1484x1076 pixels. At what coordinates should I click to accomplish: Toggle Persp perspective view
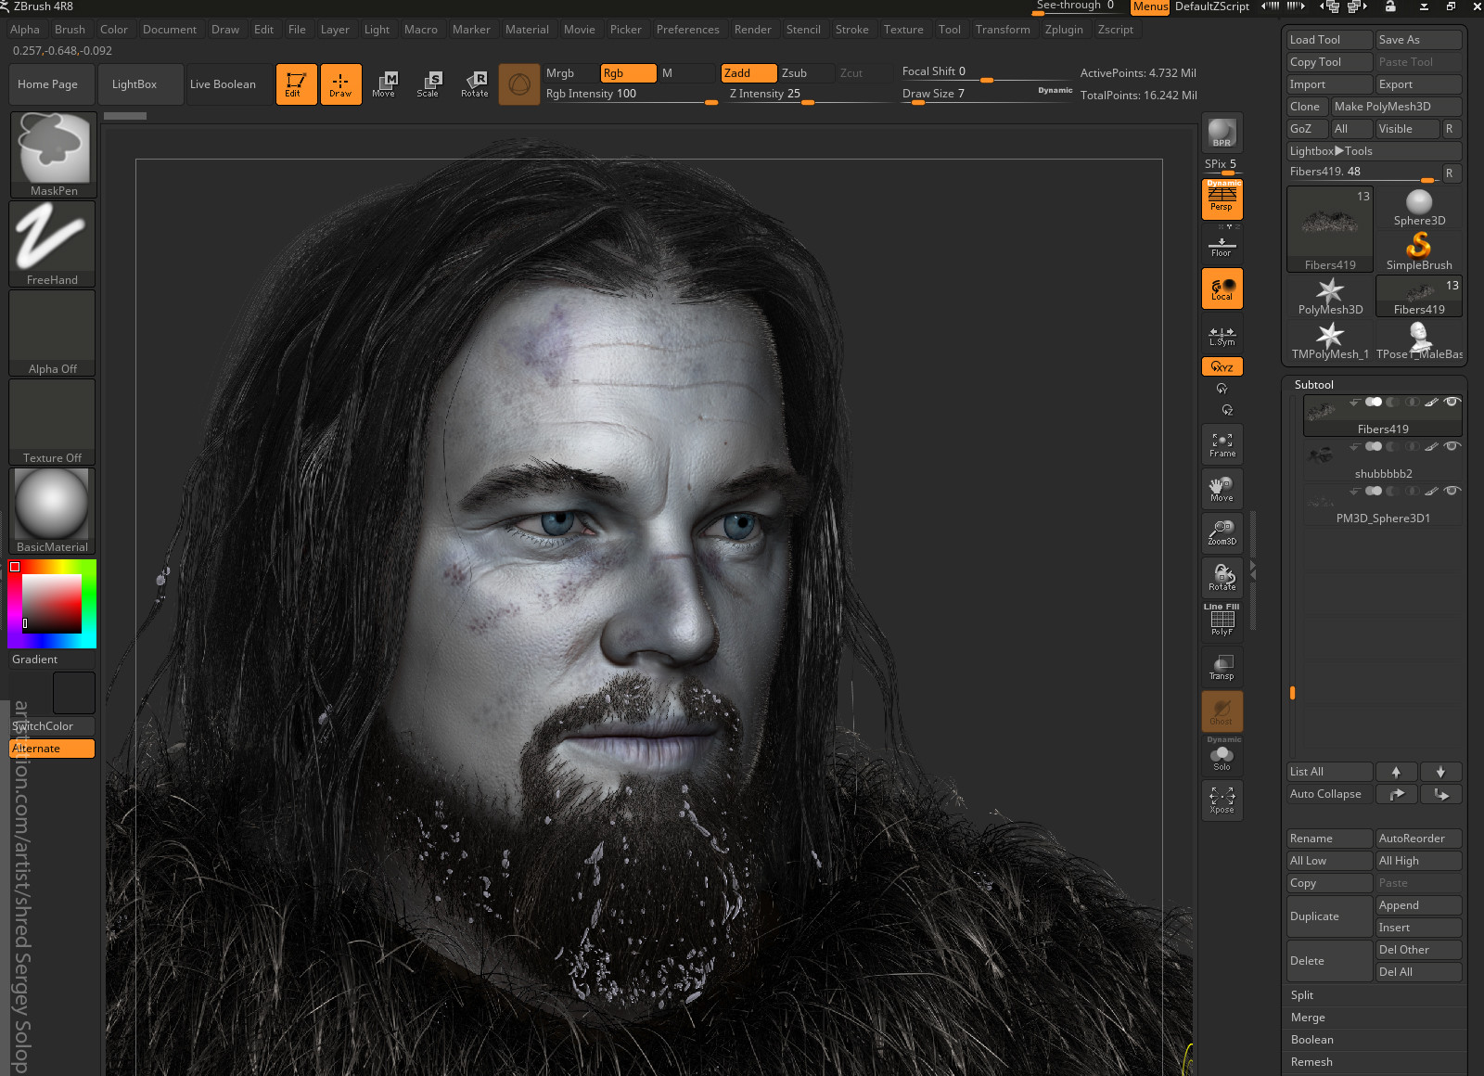point(1222,199)
